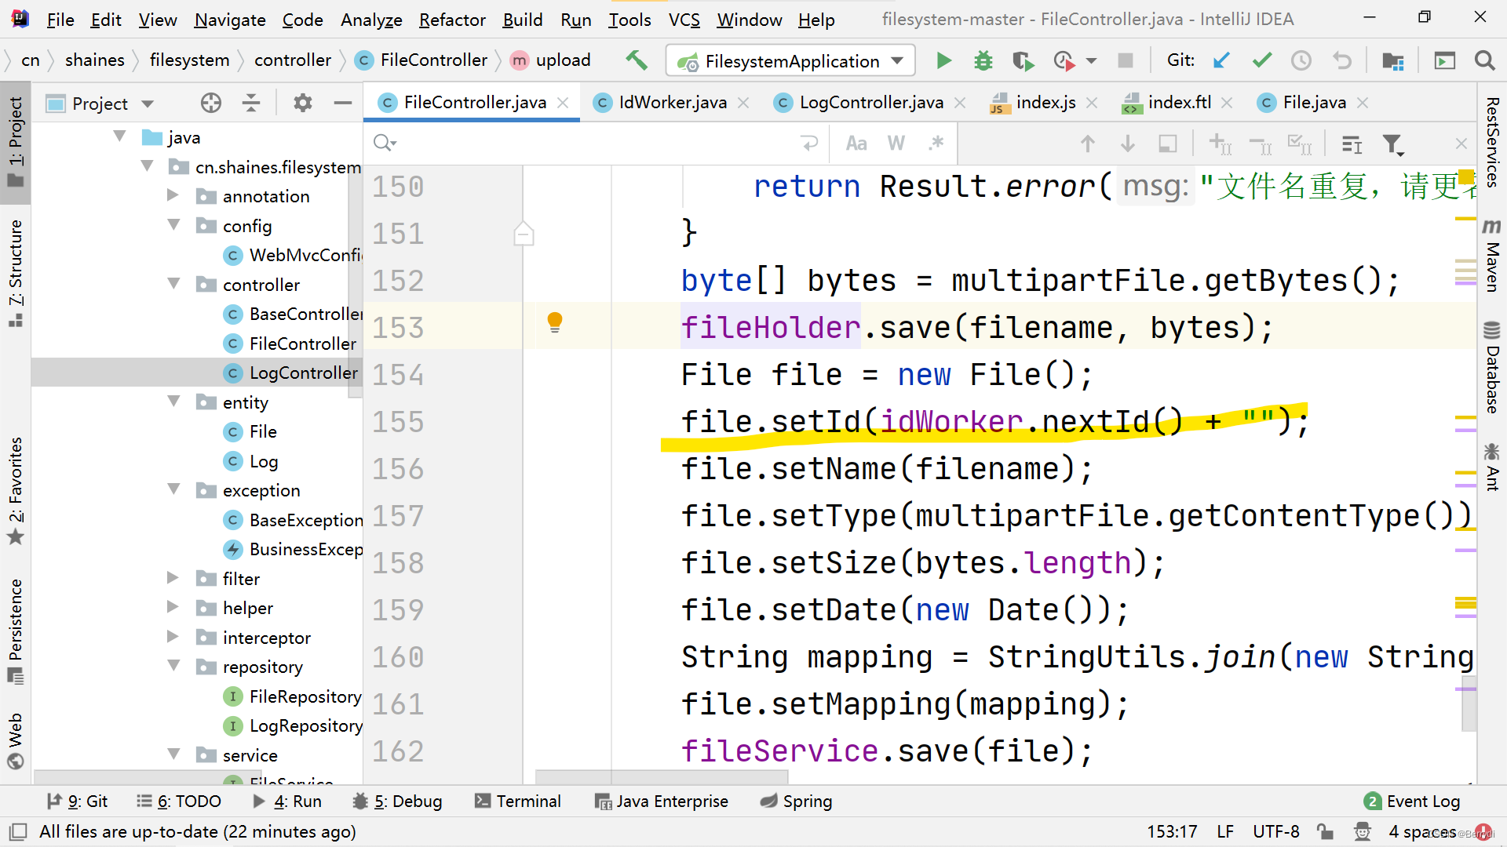Switch to the IdWorker.java tab

[672, 103]
